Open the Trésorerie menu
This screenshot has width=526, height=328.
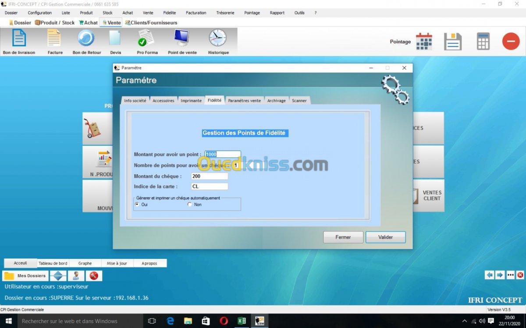pos(225,13)
